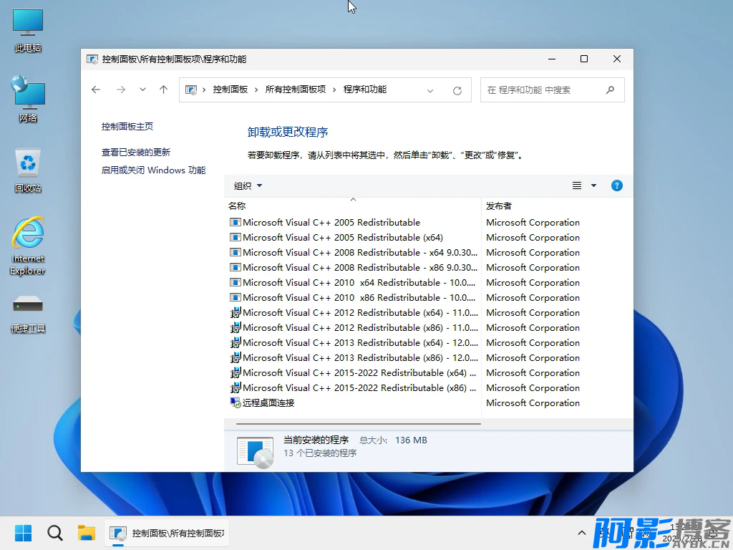Click the horizontal scrollbar in list
Image resolution: width=733 pixels, height=550 pixels.
358,424
